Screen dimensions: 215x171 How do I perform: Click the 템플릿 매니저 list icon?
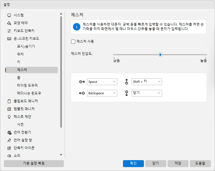click(9, 109)
